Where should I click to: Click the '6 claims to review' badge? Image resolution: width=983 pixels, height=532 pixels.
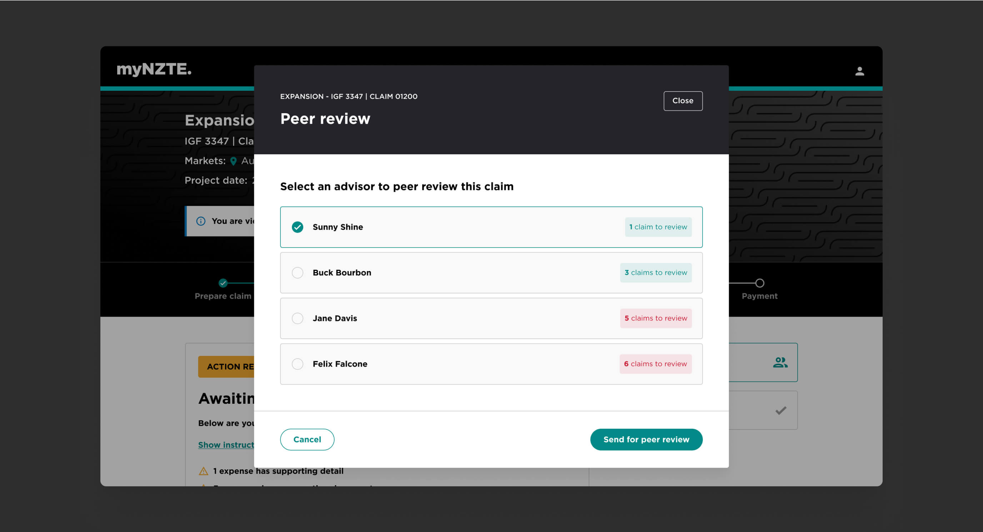(x=655, y=364)
